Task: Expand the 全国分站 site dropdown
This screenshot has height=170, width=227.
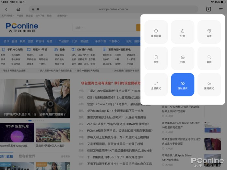Action: 62,16
